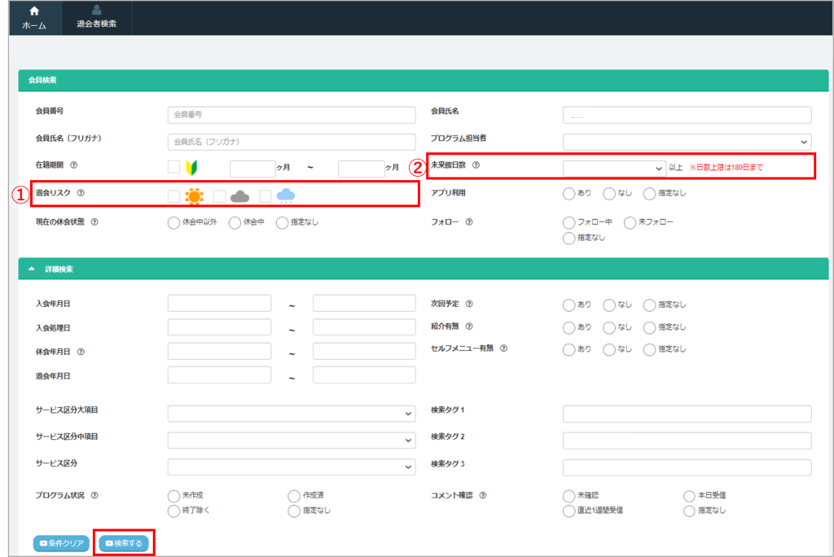Click the rain cloud withdrawal risk icon

tap(285, 195)
